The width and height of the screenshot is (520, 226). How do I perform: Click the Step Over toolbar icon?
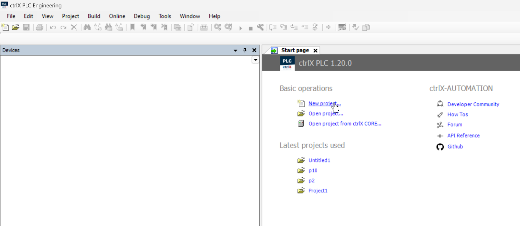pyautogui.click(x=273, y=27)
